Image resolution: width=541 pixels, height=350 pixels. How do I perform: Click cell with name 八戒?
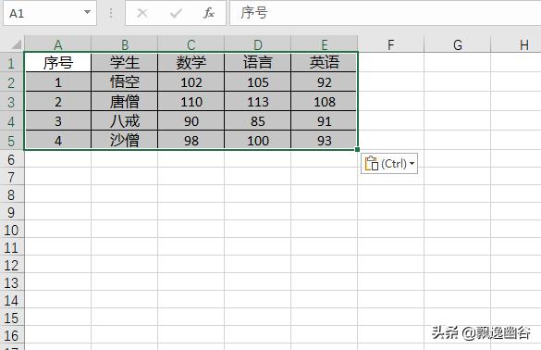[x=125, y=121]
